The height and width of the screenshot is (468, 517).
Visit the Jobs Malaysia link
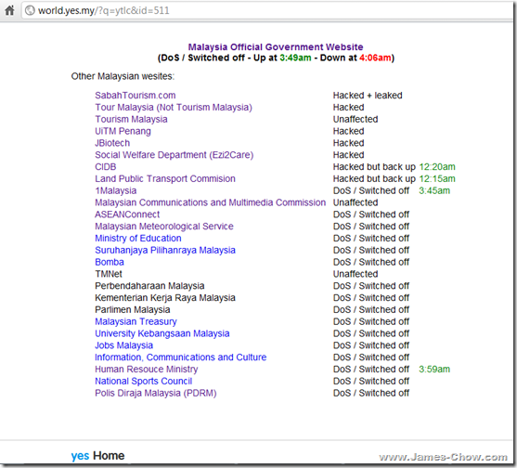124,345
